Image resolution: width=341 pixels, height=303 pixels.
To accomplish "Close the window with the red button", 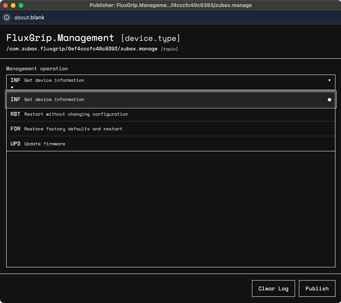I will pos(5,5).
